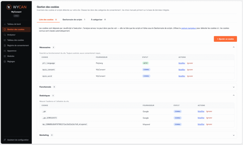The image size is (243, 145).
Task: Ignore the wyco_consent cookie
Action: (x=190, y=70)
